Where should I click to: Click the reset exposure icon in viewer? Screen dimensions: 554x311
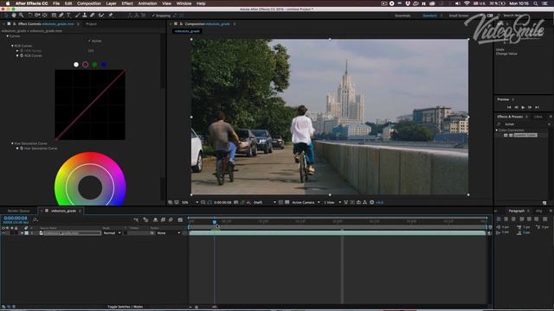371,202
